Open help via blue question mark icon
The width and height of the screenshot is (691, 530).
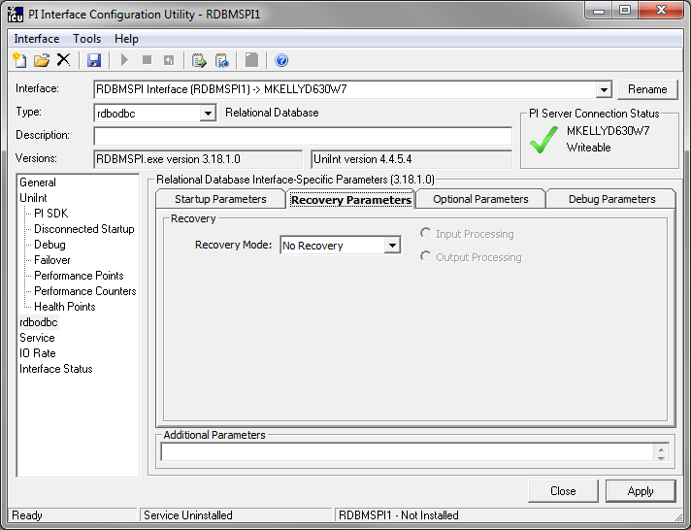(281, 60)
